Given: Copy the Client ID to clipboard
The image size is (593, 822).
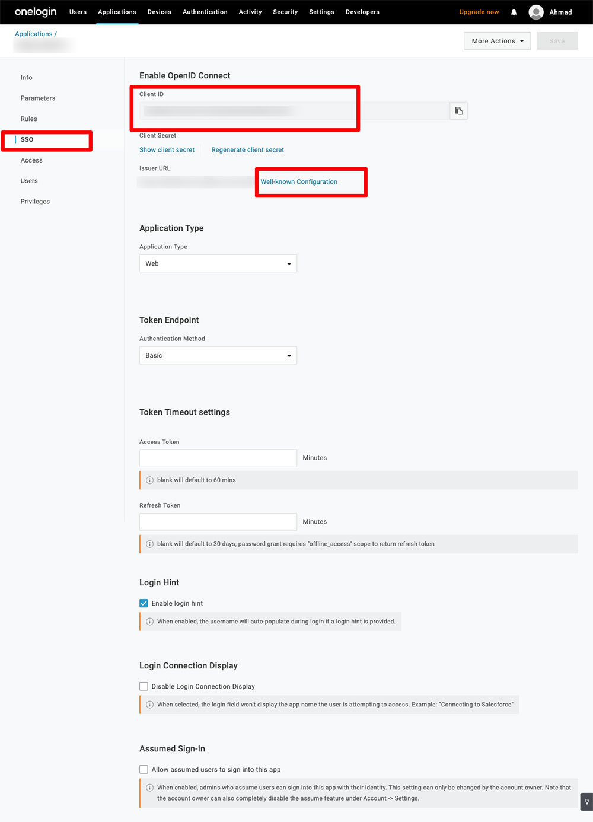Looking at the screenshot, I should (x=458, y=111).
